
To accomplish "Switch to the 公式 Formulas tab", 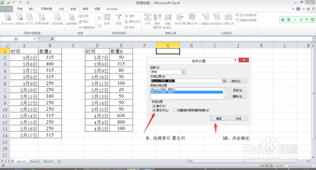I will 61,9.
